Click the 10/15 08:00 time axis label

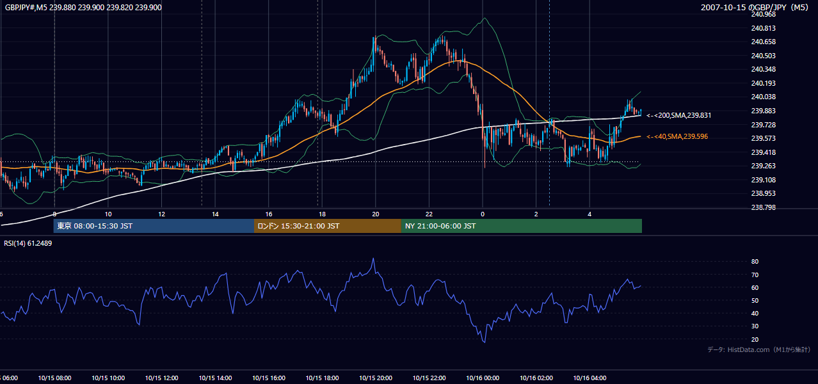click(54, 378)
